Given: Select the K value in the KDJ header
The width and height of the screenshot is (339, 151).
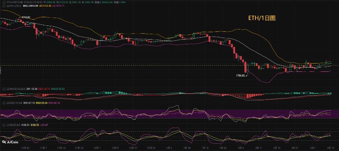Looking at the screenshot, I should [x=25, y=125].
